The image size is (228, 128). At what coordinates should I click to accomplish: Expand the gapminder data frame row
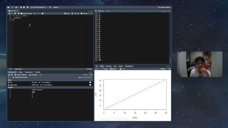click(9, 85)
